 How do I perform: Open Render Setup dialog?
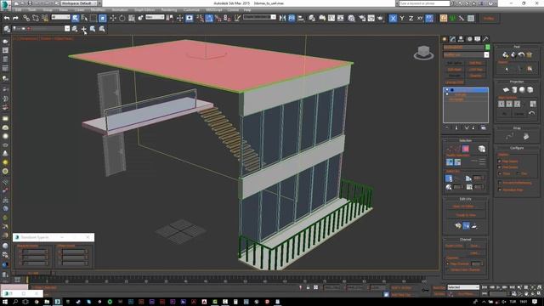coord(362,18)
